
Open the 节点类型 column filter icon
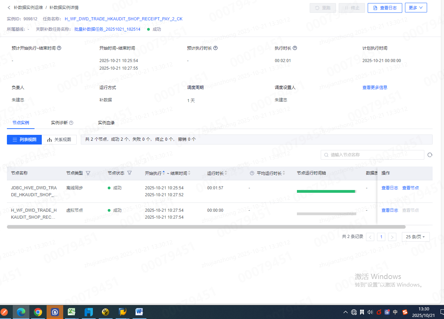point(88,173)
